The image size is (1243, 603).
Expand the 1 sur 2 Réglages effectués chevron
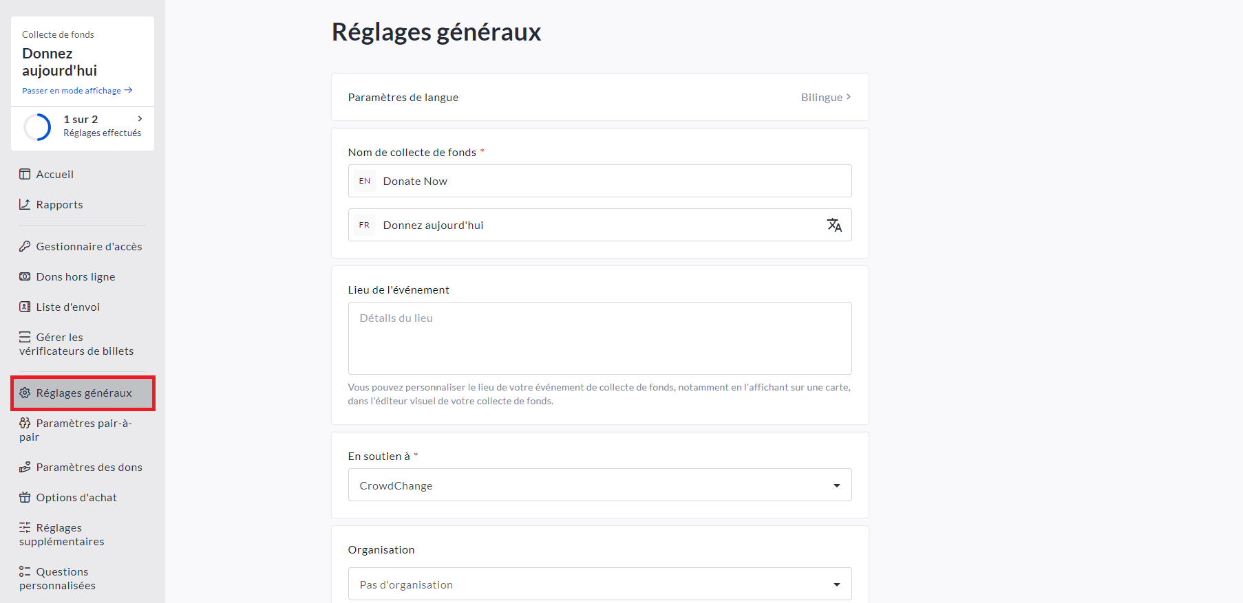140,119
